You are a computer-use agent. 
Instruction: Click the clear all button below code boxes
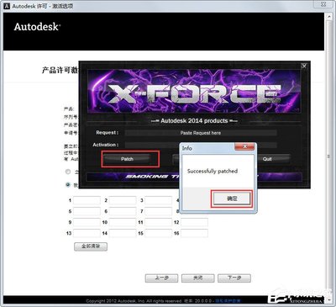pyautogui.click(x=91, y=246)
